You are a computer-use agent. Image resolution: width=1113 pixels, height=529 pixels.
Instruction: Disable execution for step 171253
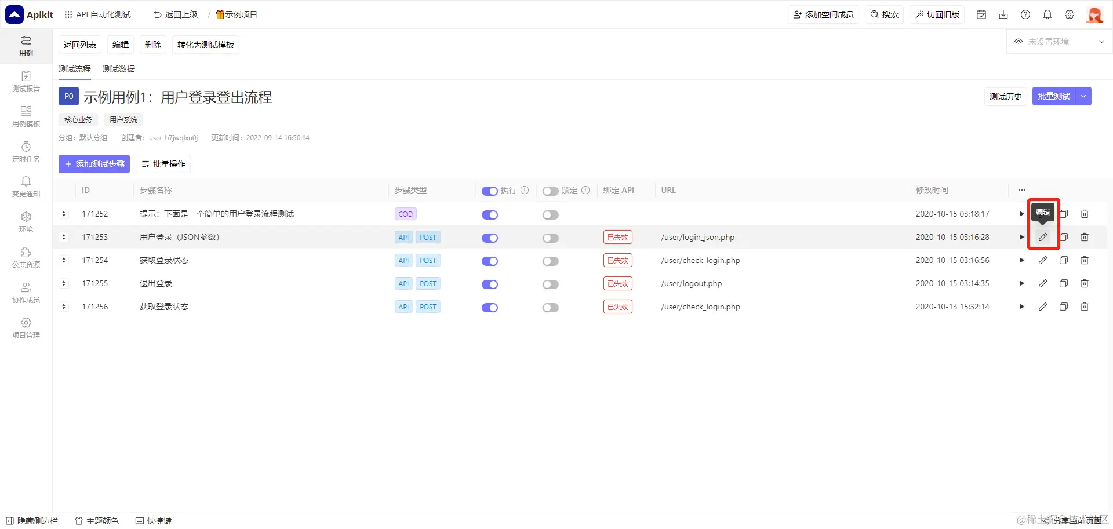click(x=490, y=238)
